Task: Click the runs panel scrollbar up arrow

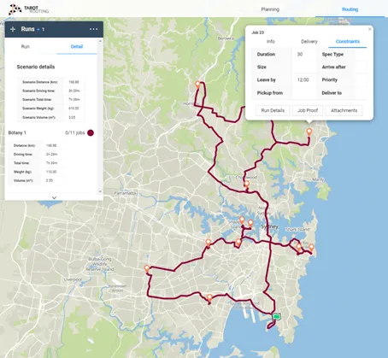Action: click(x=100, y=41)
